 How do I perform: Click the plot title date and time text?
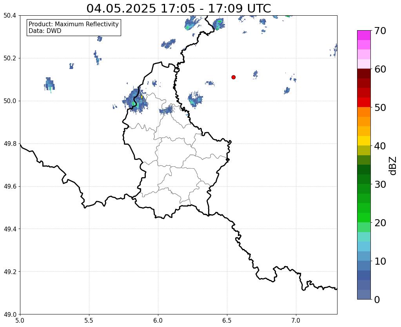pyautogui.click(x=178, y=9)
